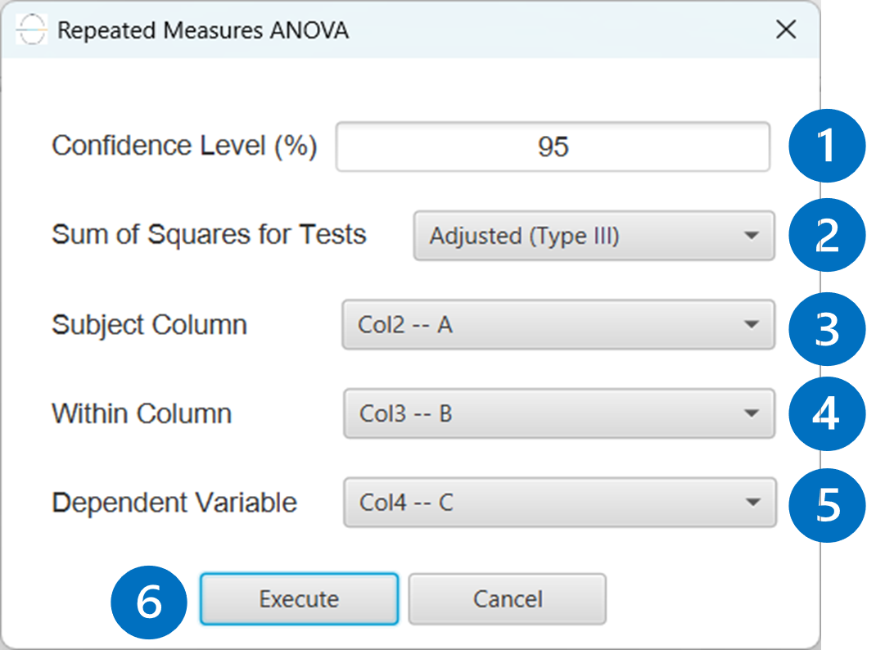The width and height of the screenshot is (876, 650).
Task: Click the app icon in the title bar
Action: (31, 29)
